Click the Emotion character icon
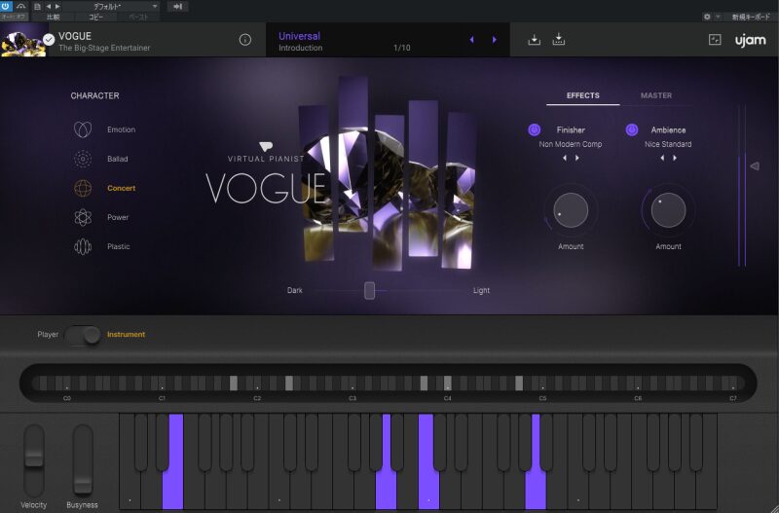 pos(84,129)
